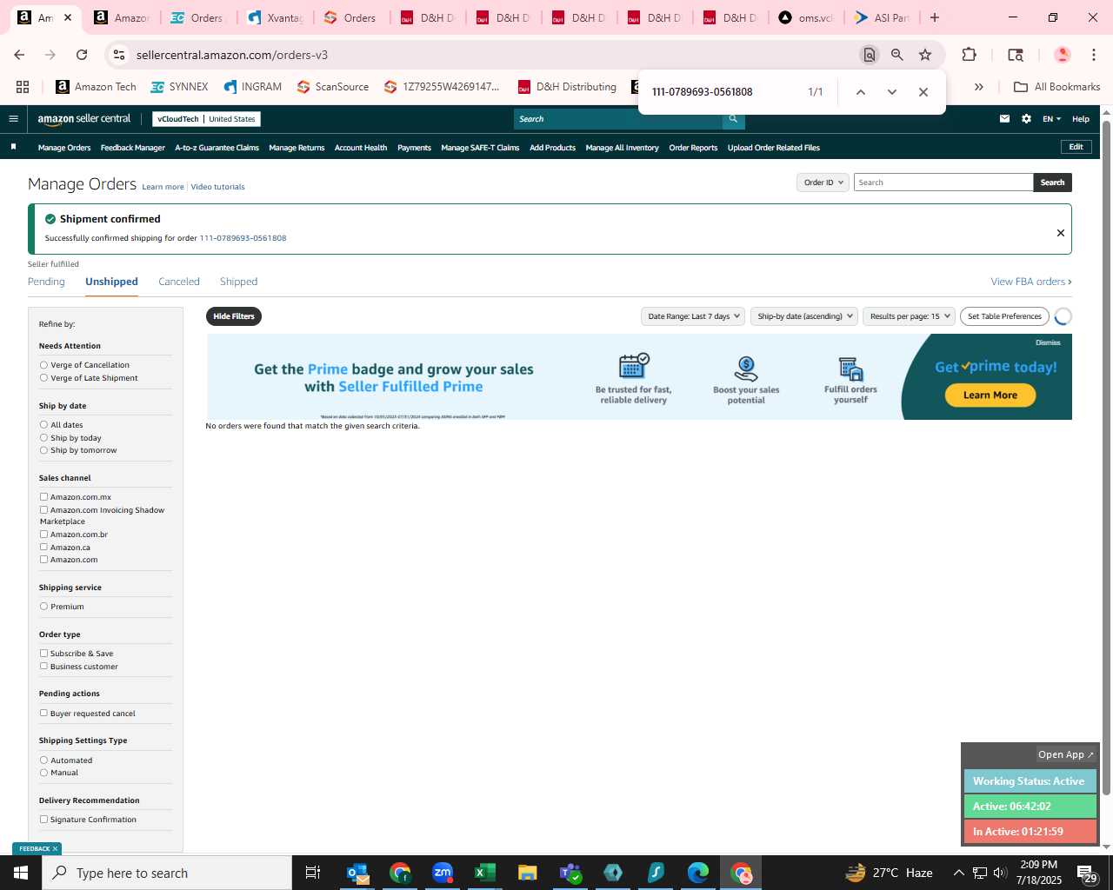Viewport: 1113px width, 890px height.
Task: Close the find-in-page bar
Action: click(923, 92)
